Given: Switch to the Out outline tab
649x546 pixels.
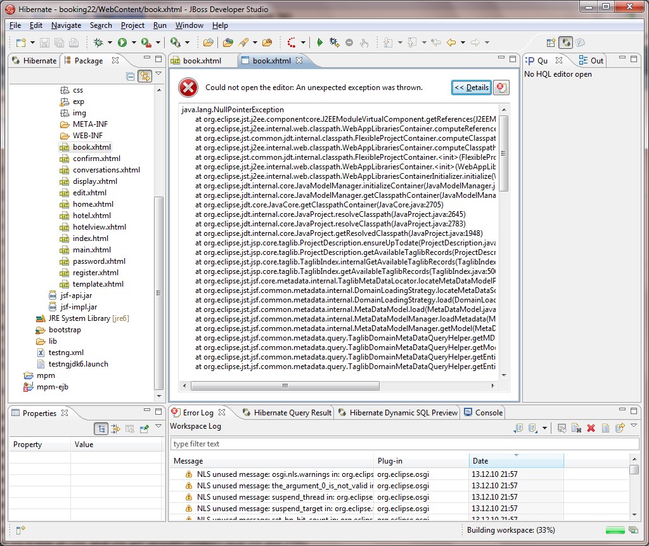Looking at the screenshot, I should (x=591, y=61).
